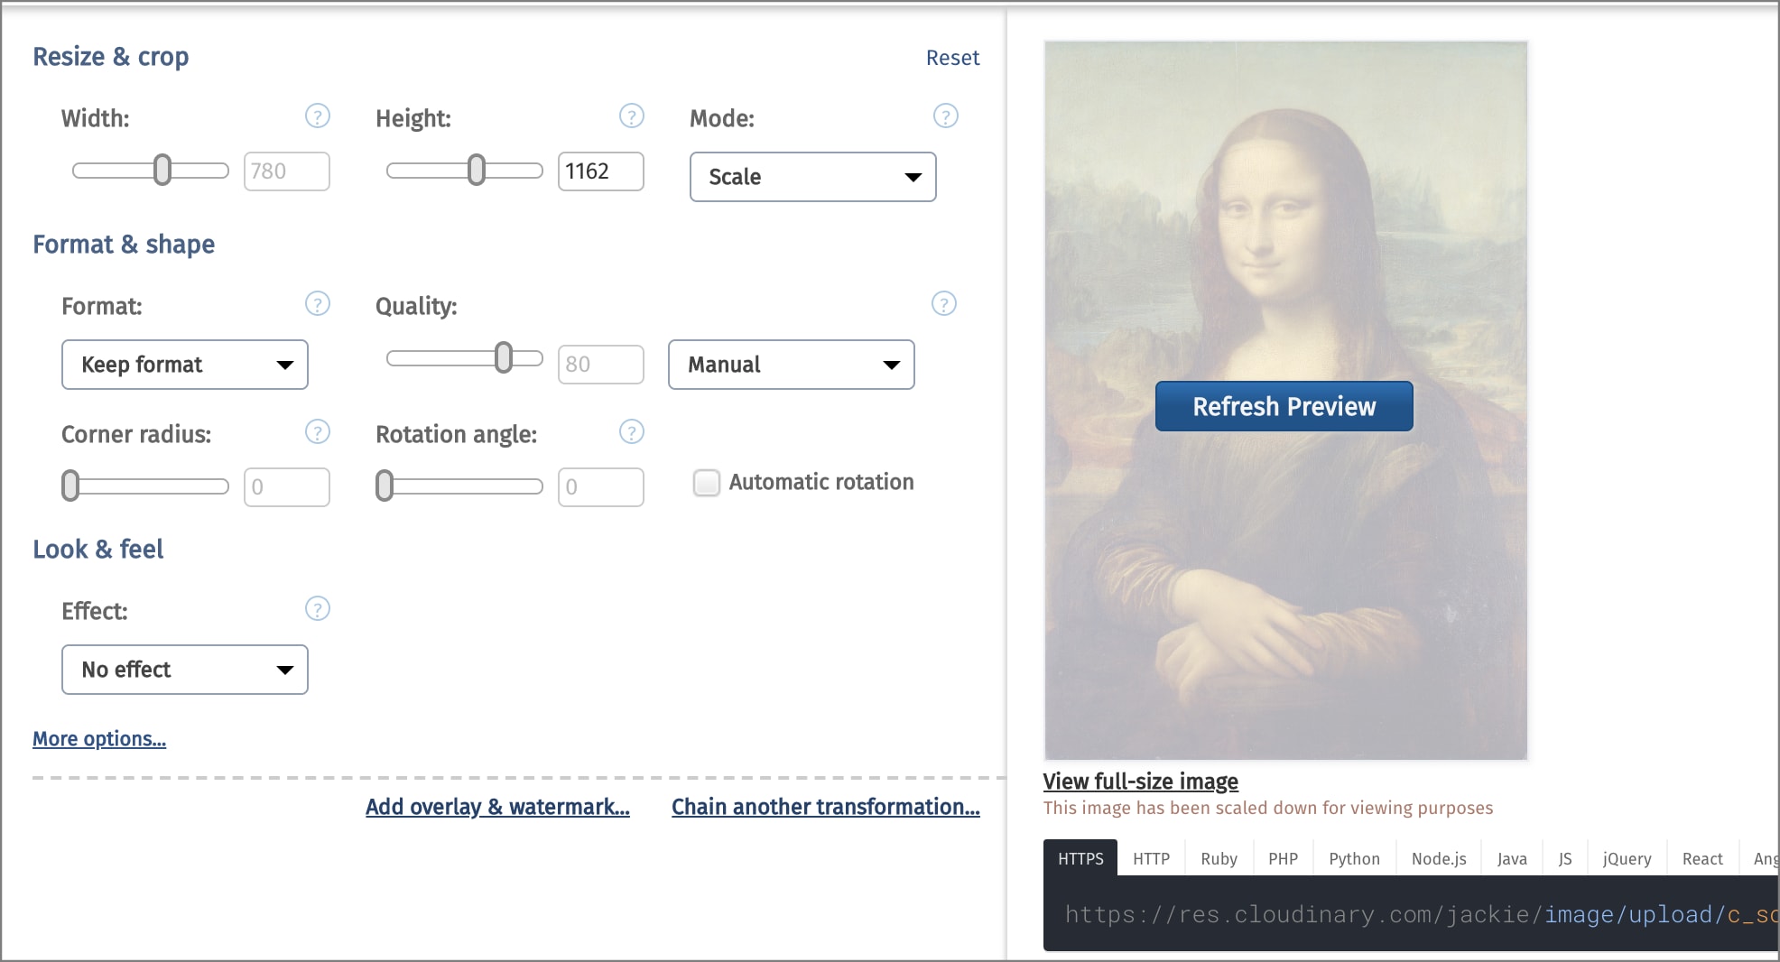Screen dimensions: 1780x962
Task: Switch to the jQuery code tab
Action: [1627, 858]
